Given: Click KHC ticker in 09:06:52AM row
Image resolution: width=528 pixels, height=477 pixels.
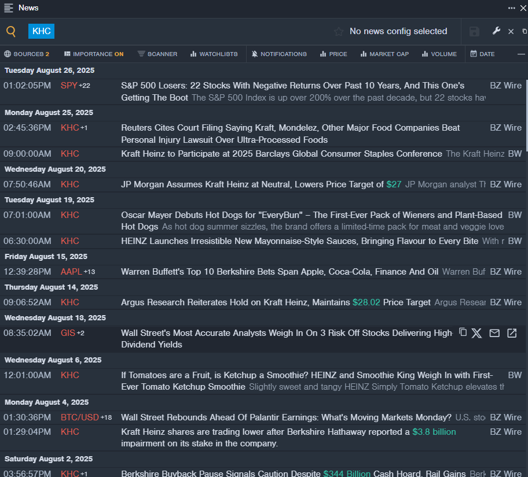Looking at the screenshot, I should click(x=69, y=302).
